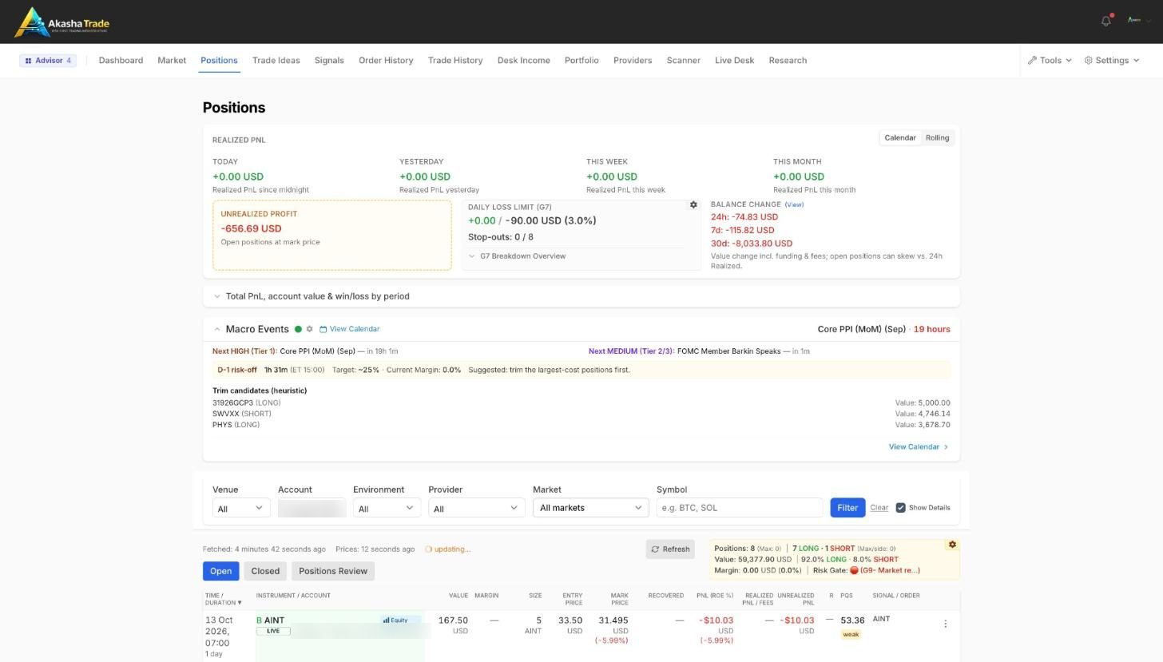
Task: Show Open positions
Action: (220, 571)
